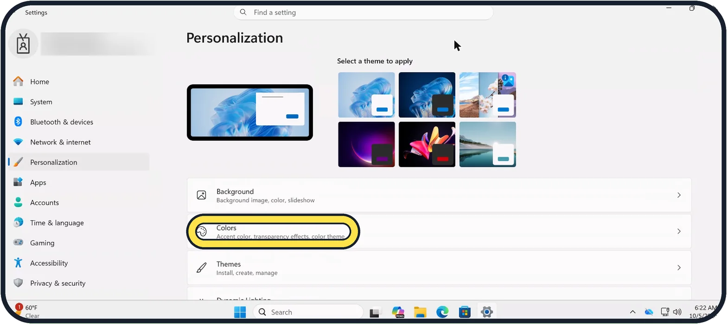The image size is (727, 324).
Task: Open the Colors settings row
Action: (439, 231)
